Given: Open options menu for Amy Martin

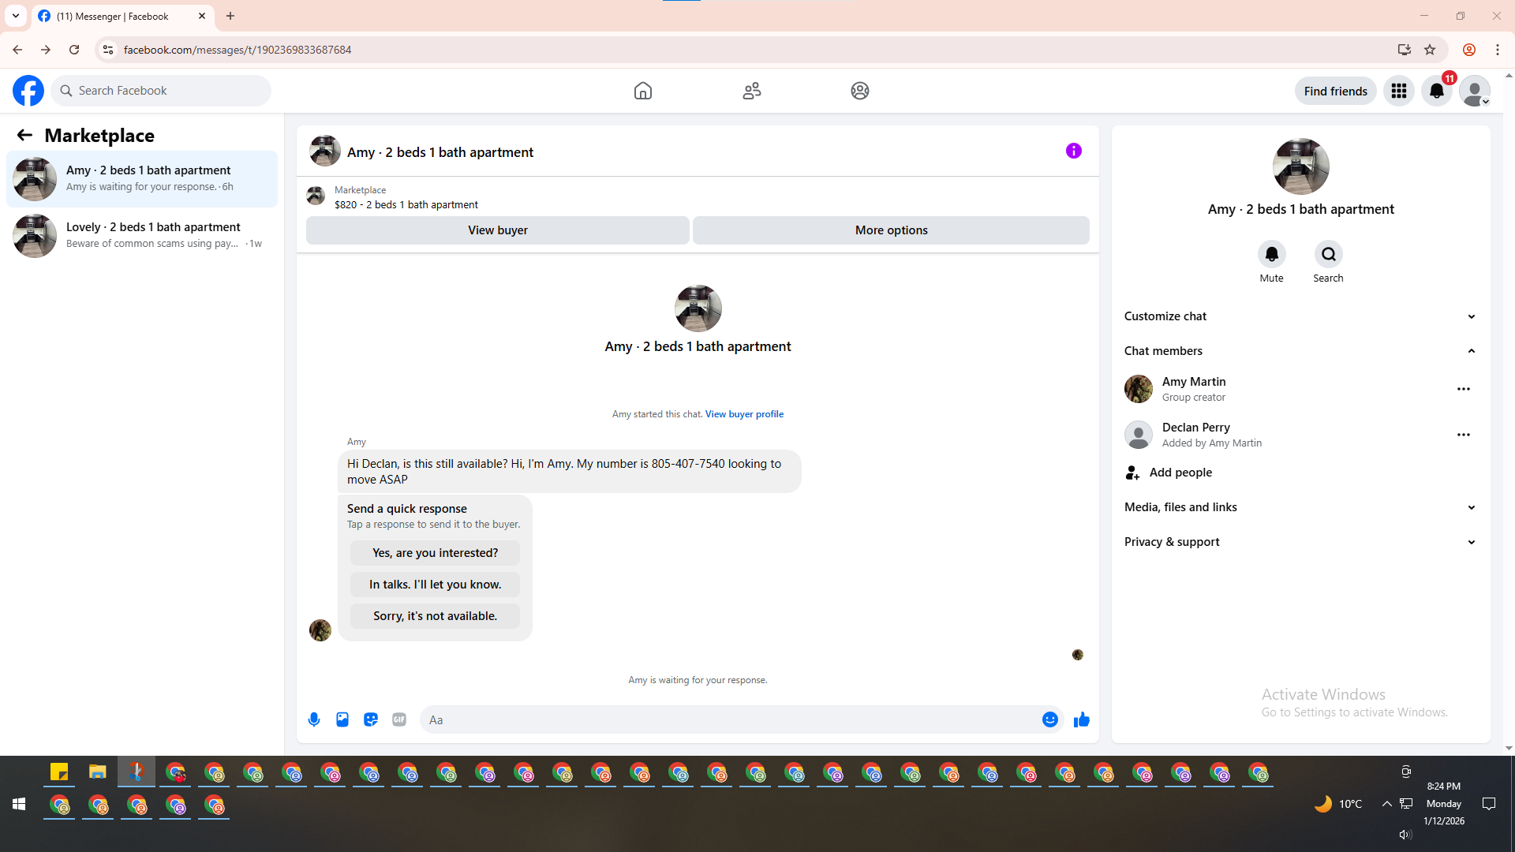Looking at the screenshot, I should [1463, 389].
